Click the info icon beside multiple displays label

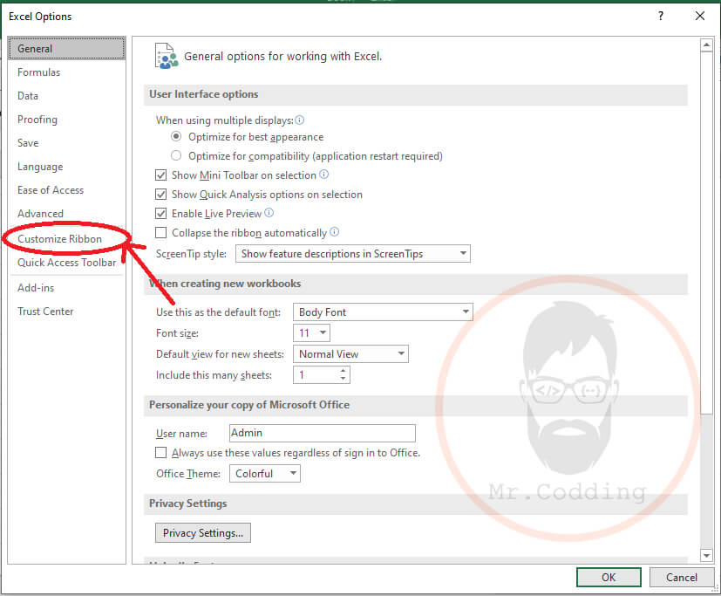point(299,120)
